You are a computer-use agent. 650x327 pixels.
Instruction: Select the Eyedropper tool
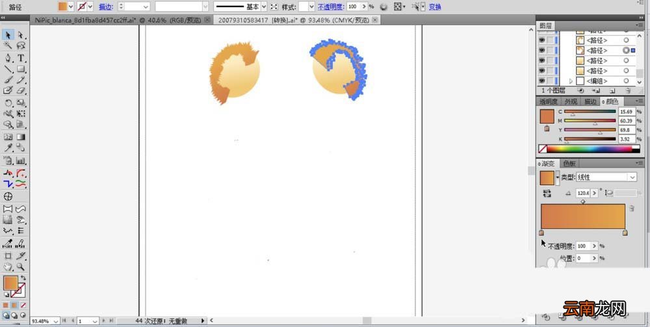8,148
